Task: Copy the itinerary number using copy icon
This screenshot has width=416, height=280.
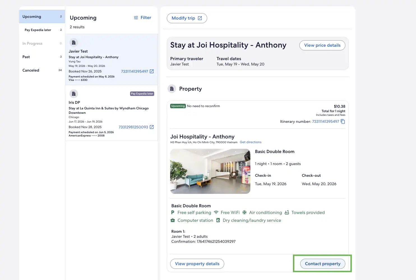Action: (343, 122)
